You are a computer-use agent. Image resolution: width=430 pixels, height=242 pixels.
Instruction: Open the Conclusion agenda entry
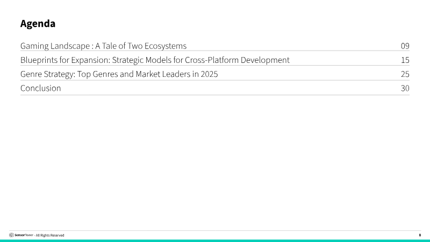click(x=41, y=88)
